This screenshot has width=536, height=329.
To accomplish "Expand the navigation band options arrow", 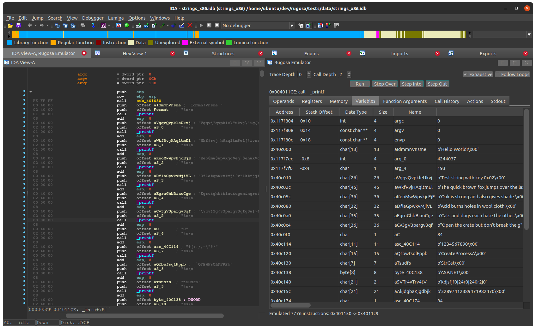I will (x=529, y=34).
